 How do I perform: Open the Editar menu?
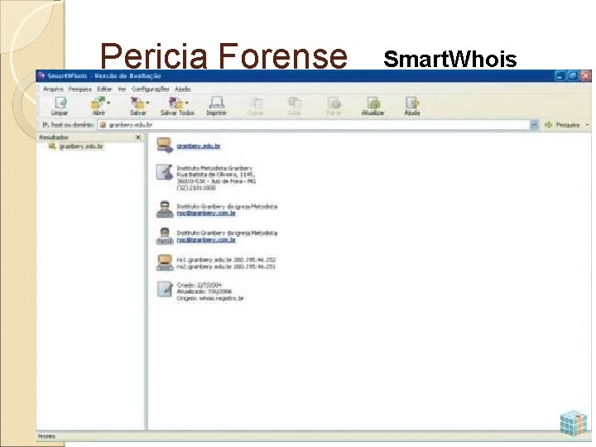(104, 89)
